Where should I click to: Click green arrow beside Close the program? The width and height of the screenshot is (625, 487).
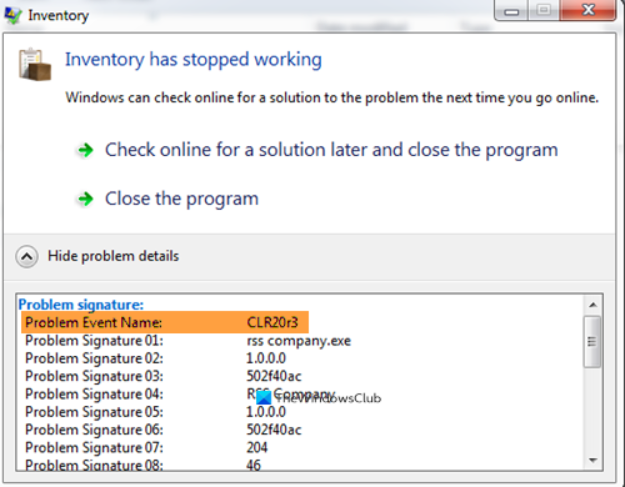[85, 199]
